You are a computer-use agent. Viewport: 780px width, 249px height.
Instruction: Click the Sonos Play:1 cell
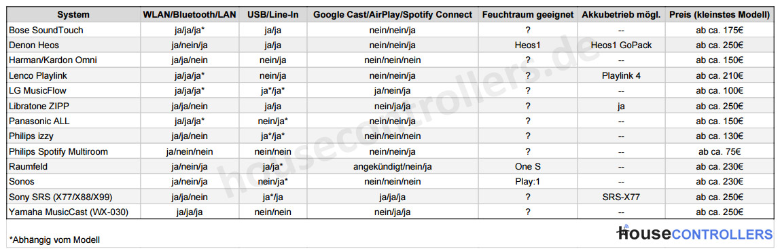528,182
